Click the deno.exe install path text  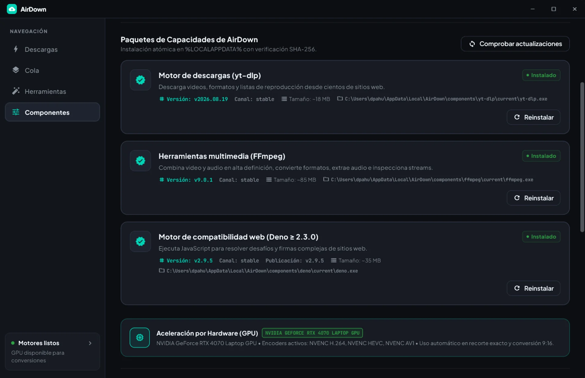(262, 270)
